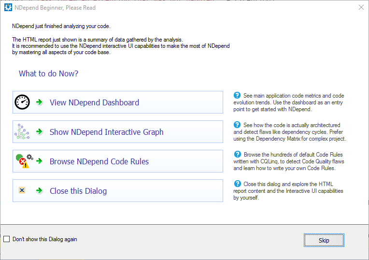Click the green arrow next to View NDepend Dashboard
369x260 pixels.
click(x=39, y=102)
